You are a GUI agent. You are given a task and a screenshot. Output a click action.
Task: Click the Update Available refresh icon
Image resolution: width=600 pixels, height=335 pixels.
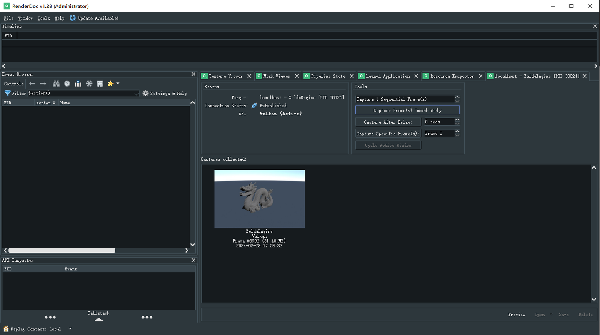pyautogui.click(x=73, y=18)
